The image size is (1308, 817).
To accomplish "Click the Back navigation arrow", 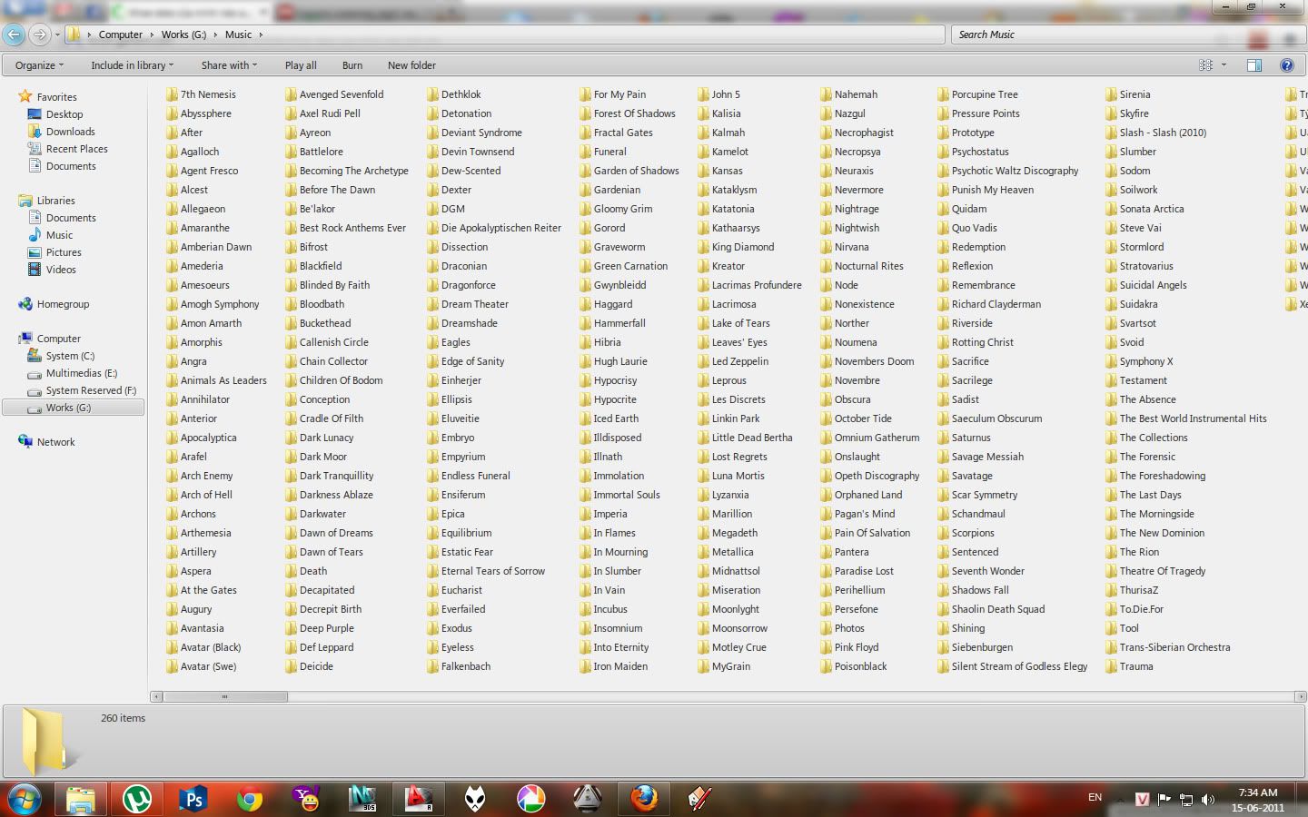I will pyautogui.click(x=14, y=34).
